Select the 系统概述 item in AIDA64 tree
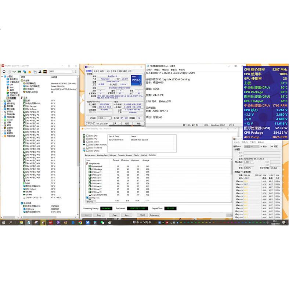The height and width of the screenshot is (289, 289). click(x=12, y=79)
